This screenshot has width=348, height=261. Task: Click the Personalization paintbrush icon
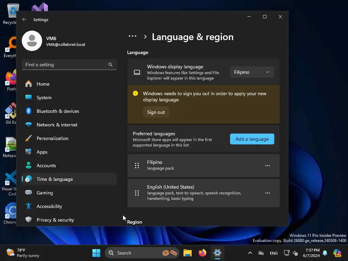29,138
